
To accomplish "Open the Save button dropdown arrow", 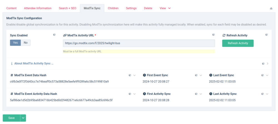I will coord(23,118).
